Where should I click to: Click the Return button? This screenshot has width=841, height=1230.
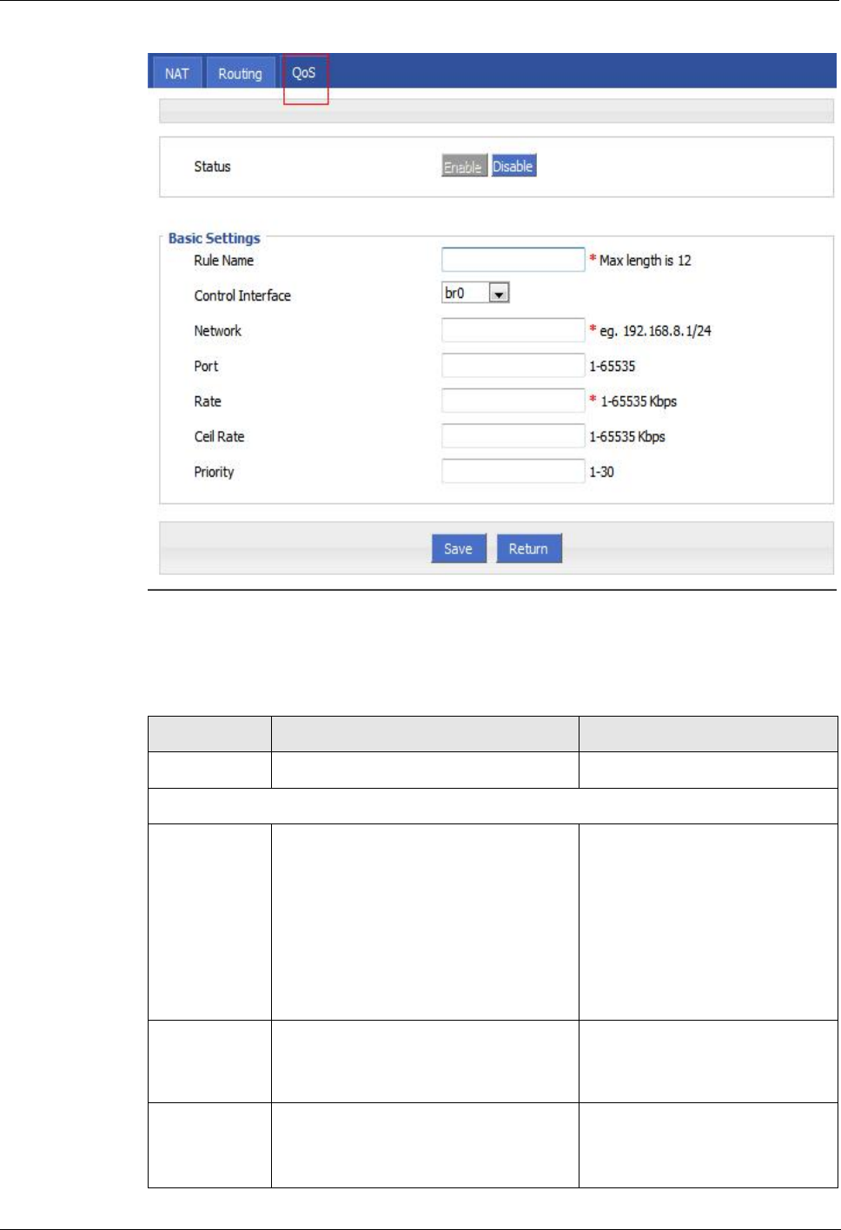(x=529, y=548)
